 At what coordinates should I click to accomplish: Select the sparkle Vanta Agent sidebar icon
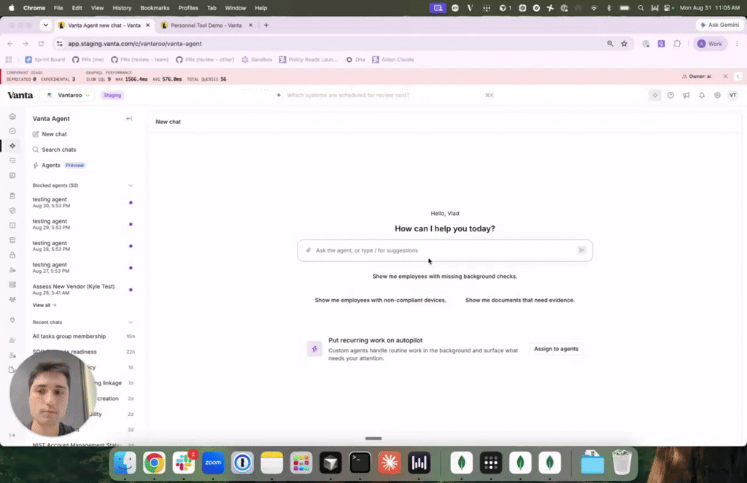[12, 146]
